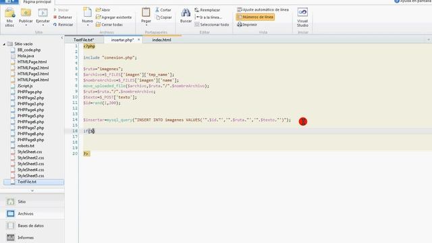Click Cerrar todas
This screenshot has width=432, height=243.
[x=109, y=24]
